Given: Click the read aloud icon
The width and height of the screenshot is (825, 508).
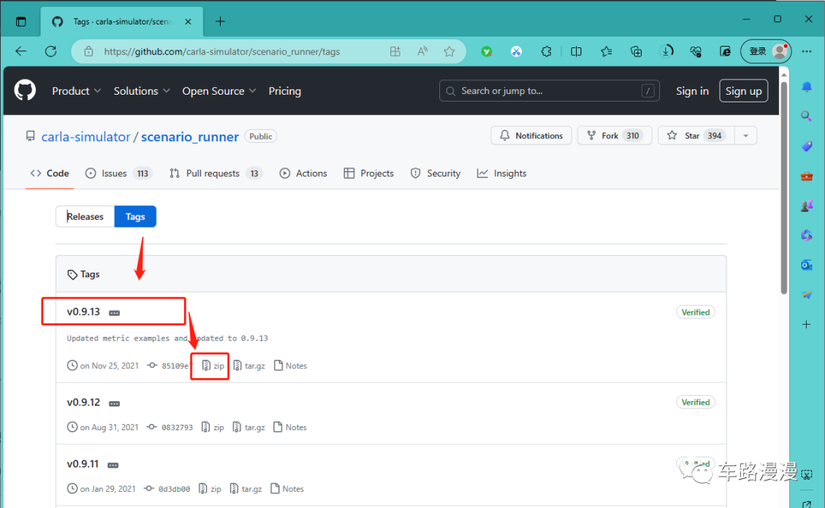Looking at the screenshot, I should (x=422, y=52).
